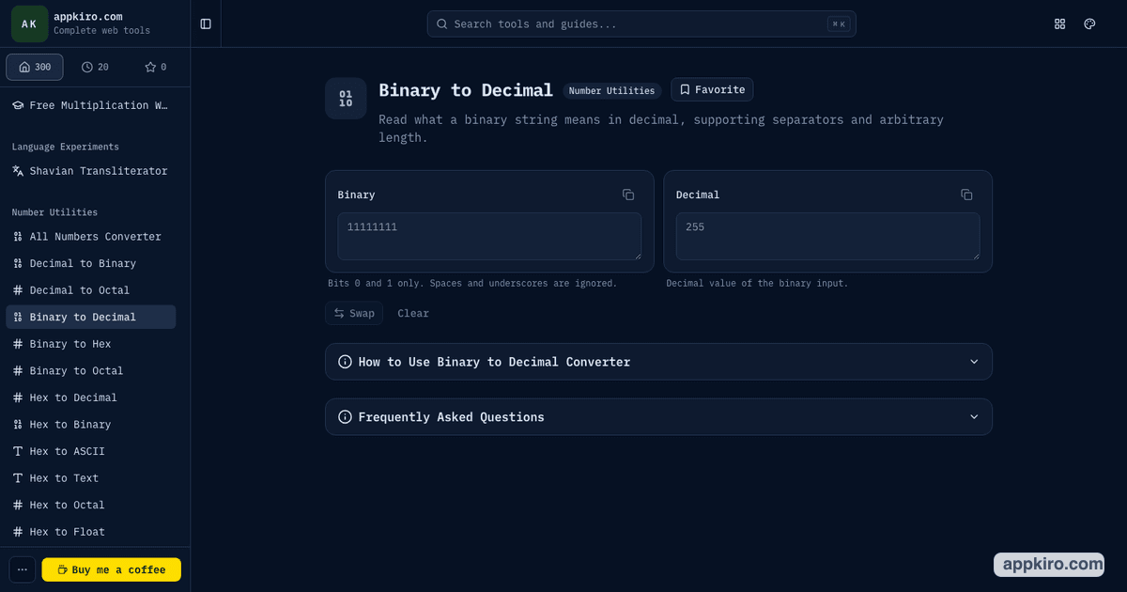1127x592 pixels.
Task: Click the T icon beside Hex to Text
Action: point(18,477)
